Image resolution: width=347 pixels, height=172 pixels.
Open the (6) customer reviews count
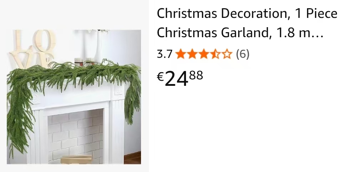[242, 54]
